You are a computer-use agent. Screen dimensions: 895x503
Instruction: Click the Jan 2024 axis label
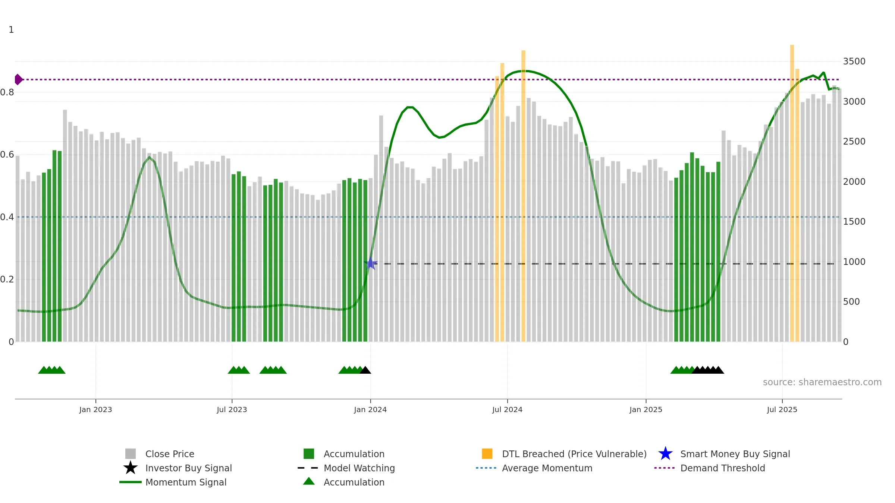[x=370, y=410]
